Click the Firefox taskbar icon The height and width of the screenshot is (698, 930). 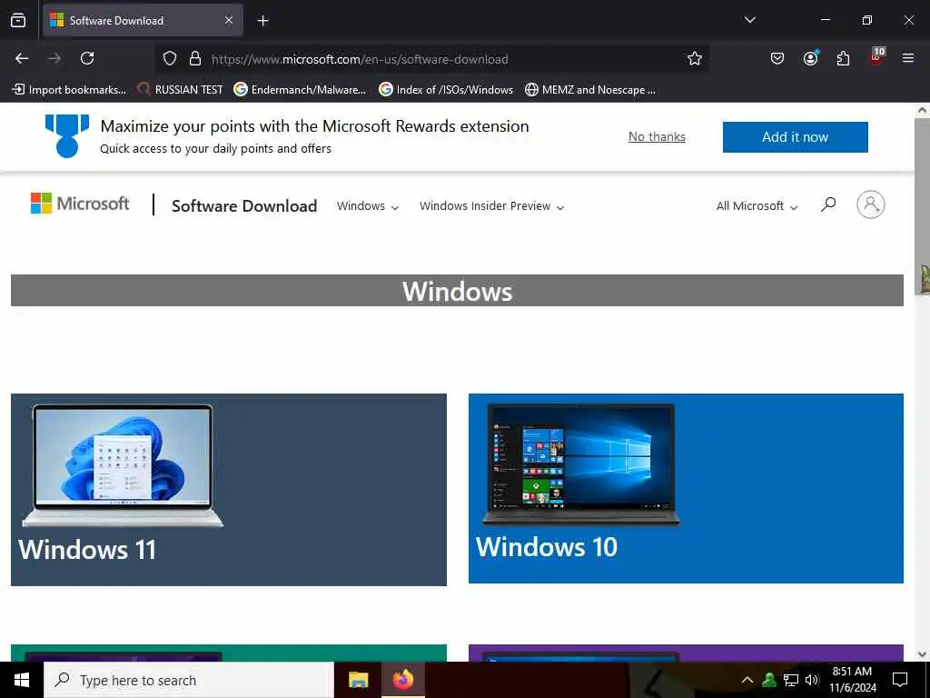tap(403, 680)
